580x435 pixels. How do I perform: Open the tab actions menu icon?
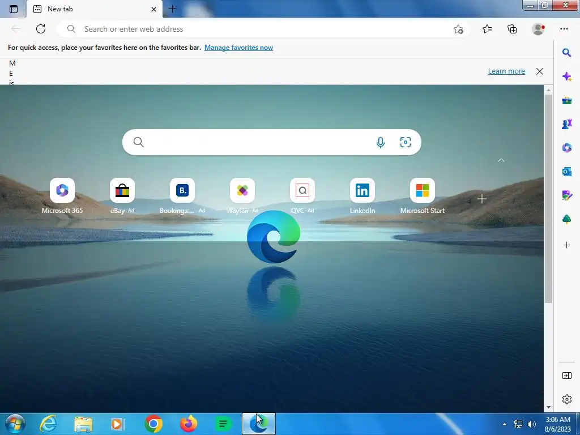[14, 9]
